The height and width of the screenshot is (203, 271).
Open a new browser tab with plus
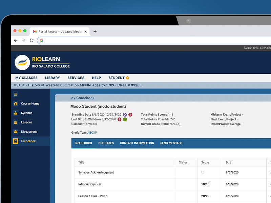(x=95, y=31)
